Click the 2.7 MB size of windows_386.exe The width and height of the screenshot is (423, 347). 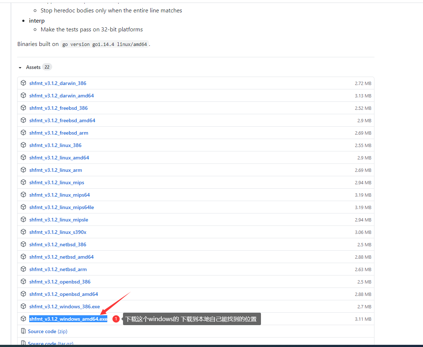pos(364,307)
